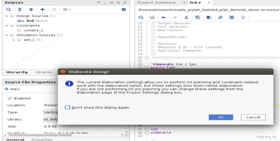Fold the code block at line 41
280x141 pixels.
(147, 129)
